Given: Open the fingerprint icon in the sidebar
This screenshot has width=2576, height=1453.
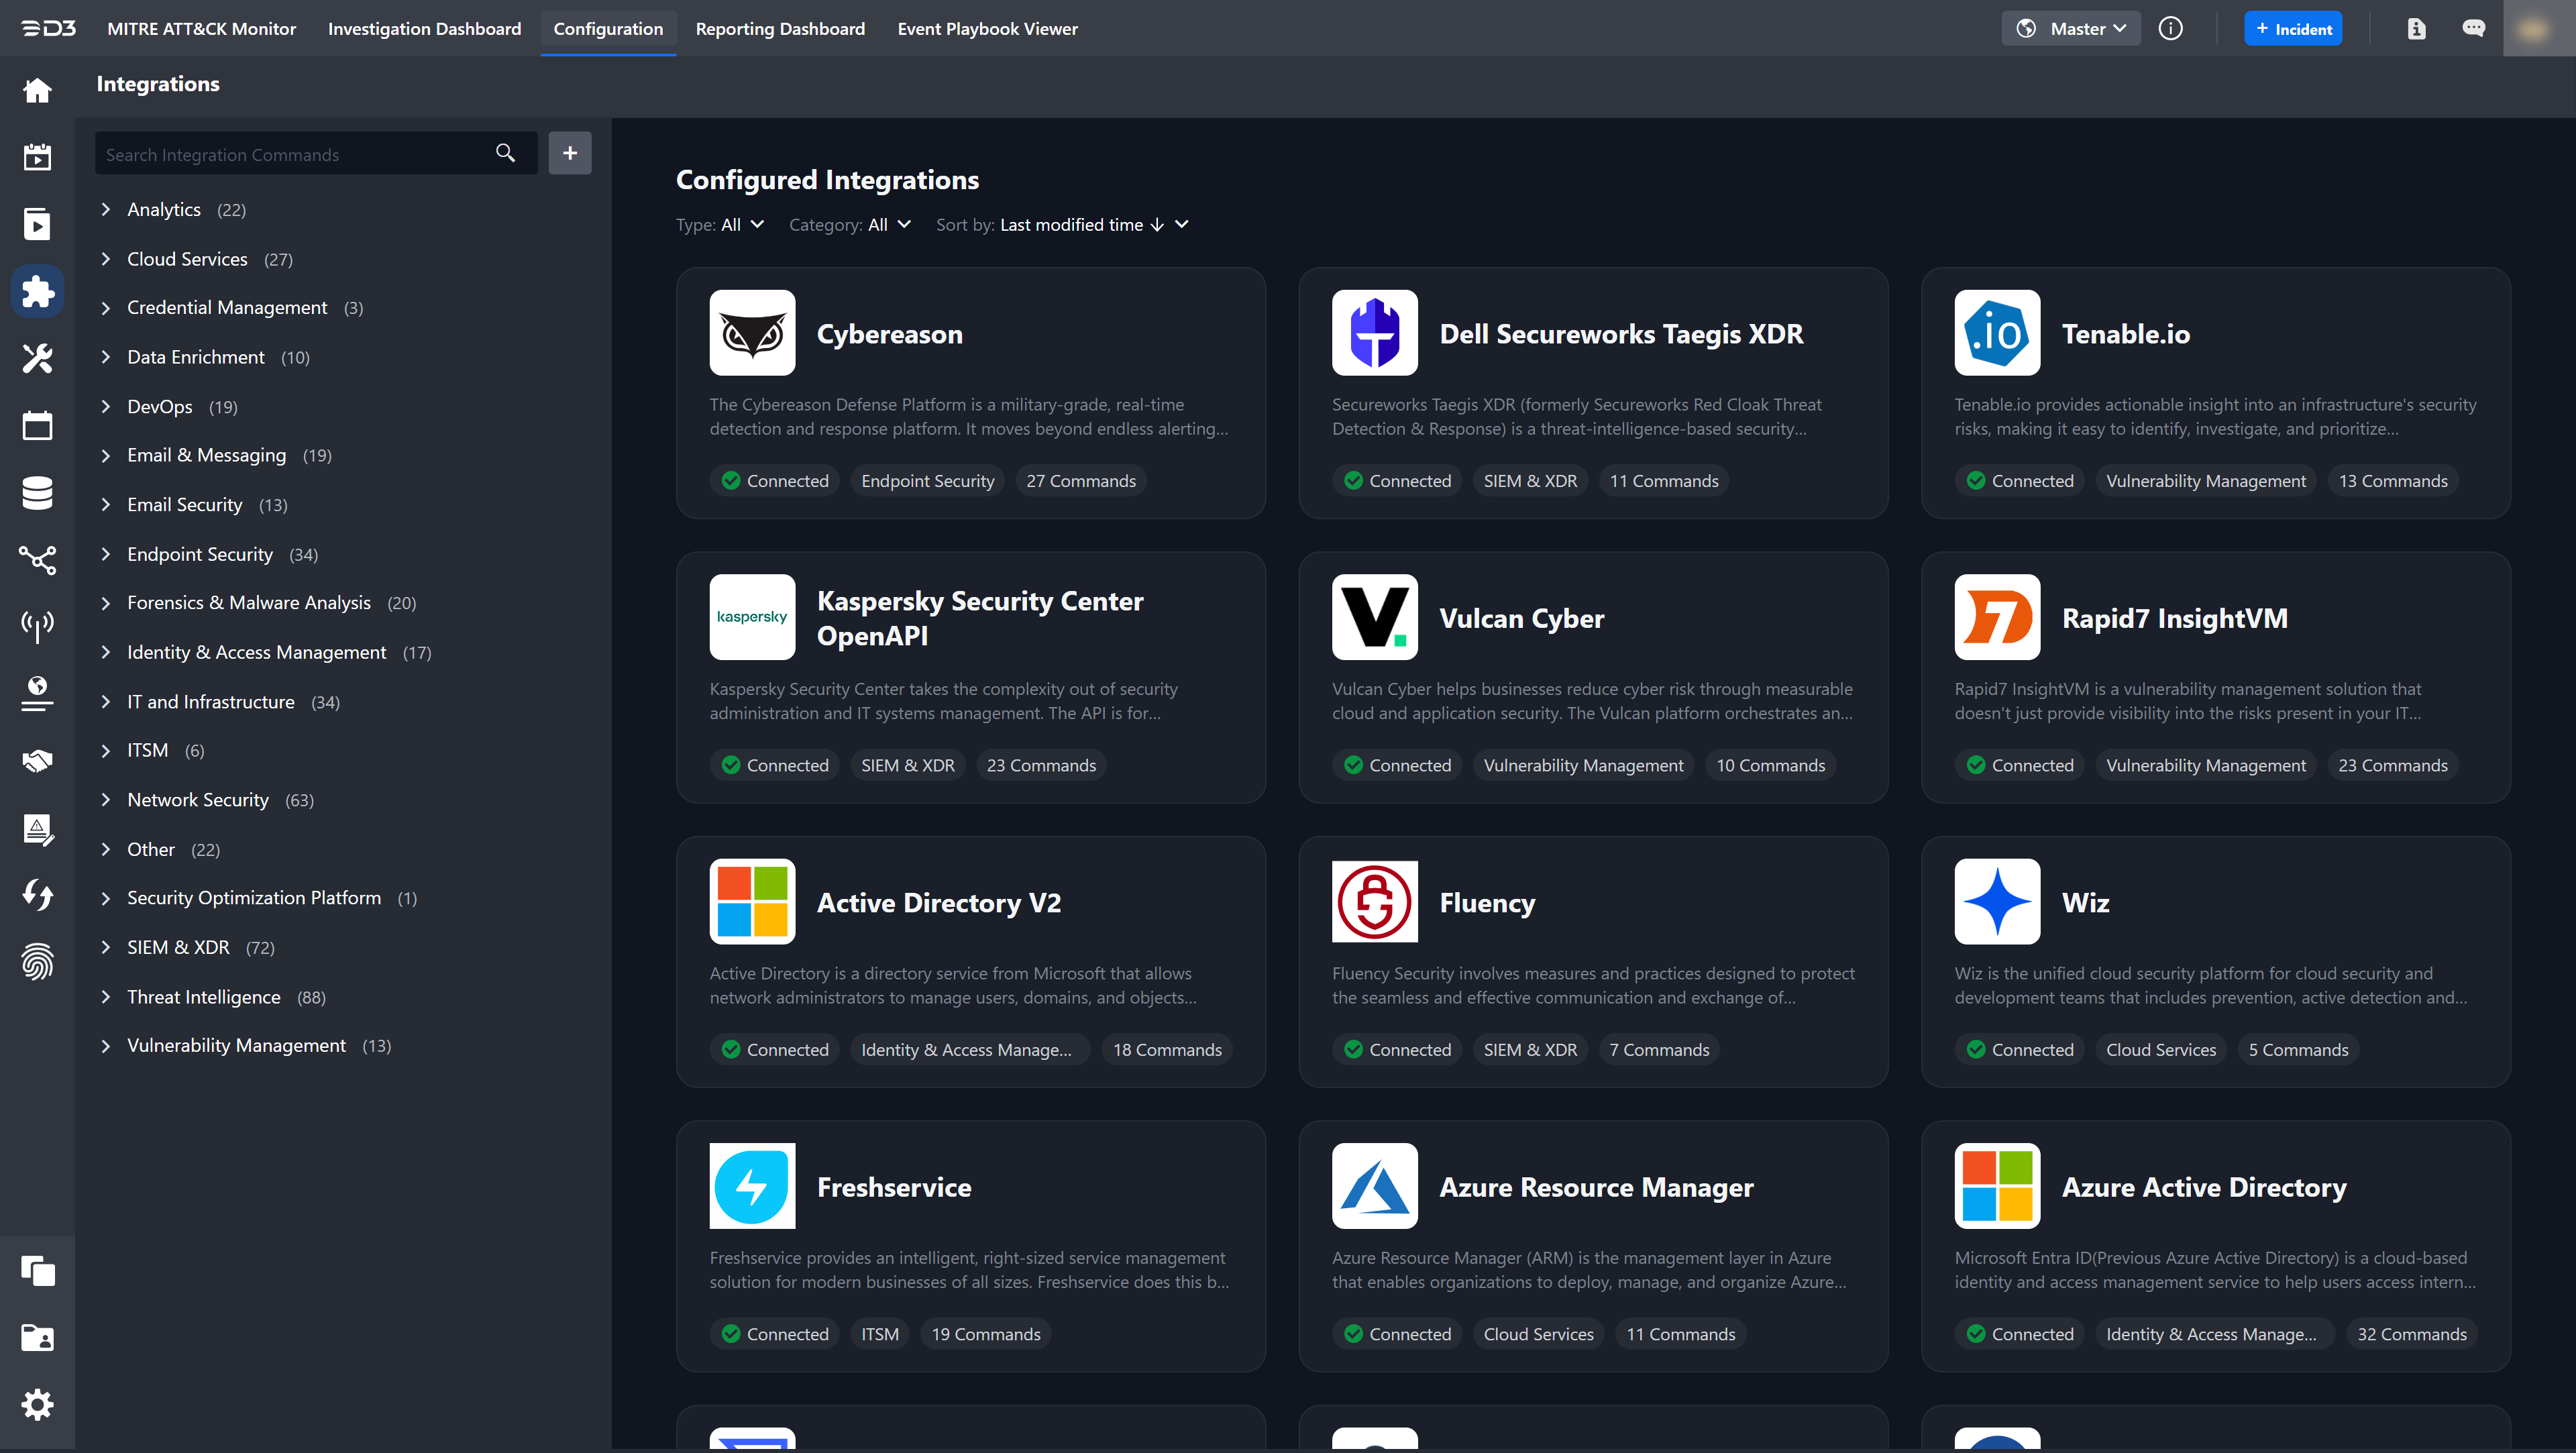Looking at the screenshot, I should [x=37, y=962].
